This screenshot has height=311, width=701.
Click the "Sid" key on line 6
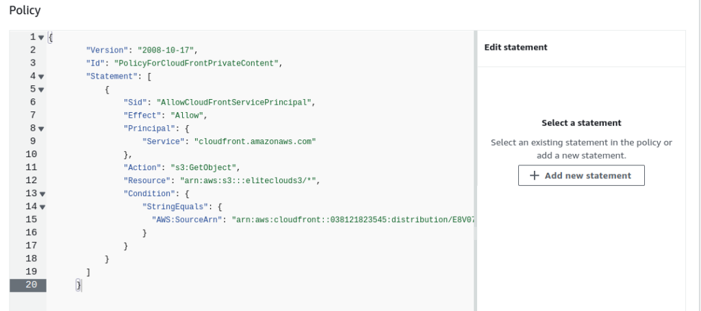point(135,102)
